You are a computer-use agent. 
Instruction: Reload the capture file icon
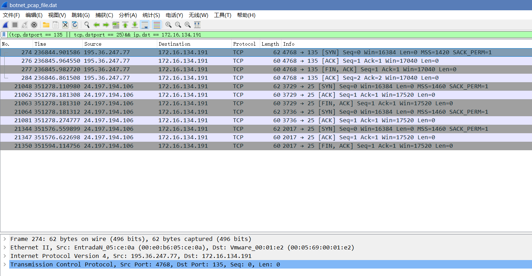pos(75,25)
